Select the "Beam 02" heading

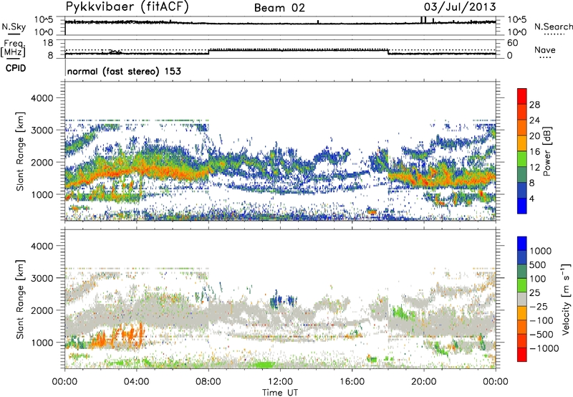pyautogui.click(x=279, y=8)
